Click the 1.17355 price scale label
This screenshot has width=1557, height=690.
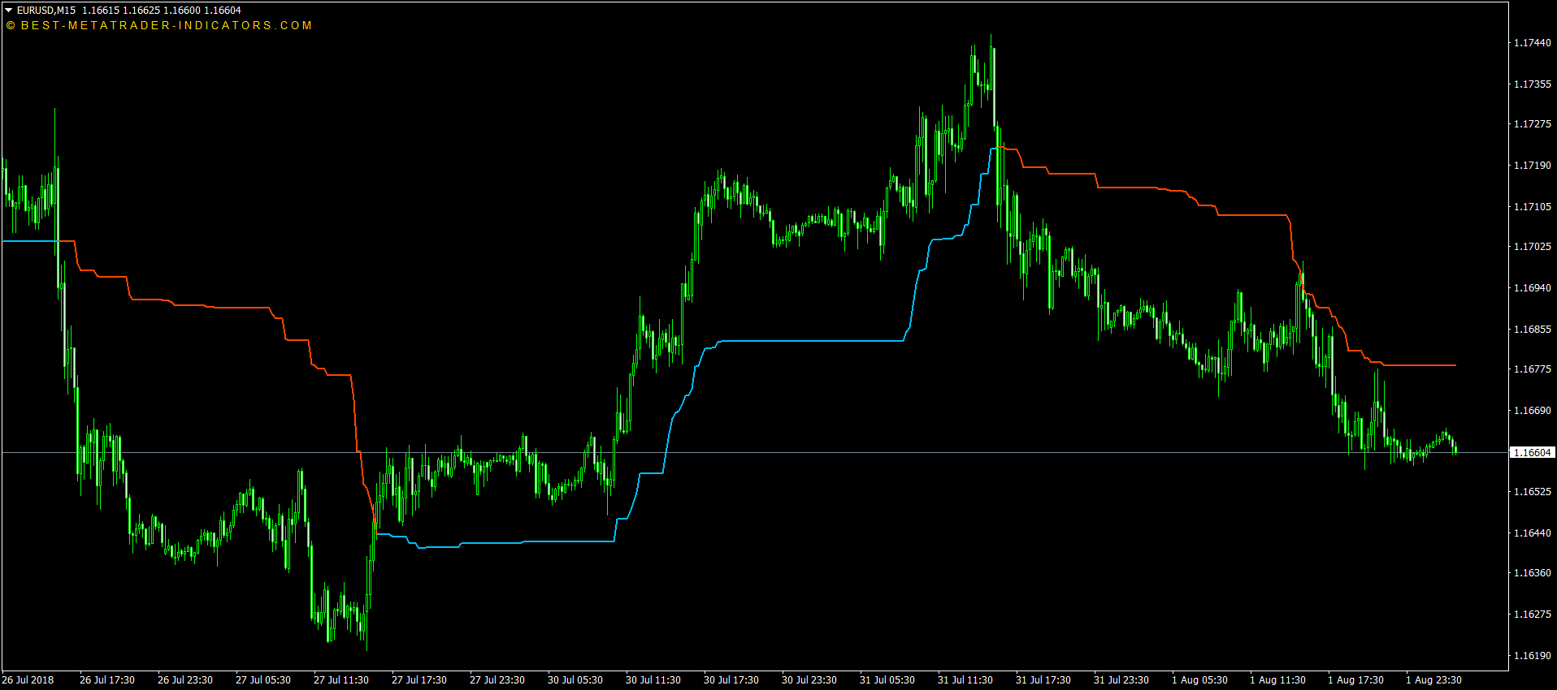(1532, 84)
